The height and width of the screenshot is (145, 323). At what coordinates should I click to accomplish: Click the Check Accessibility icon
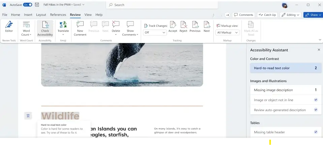point(45,25)
